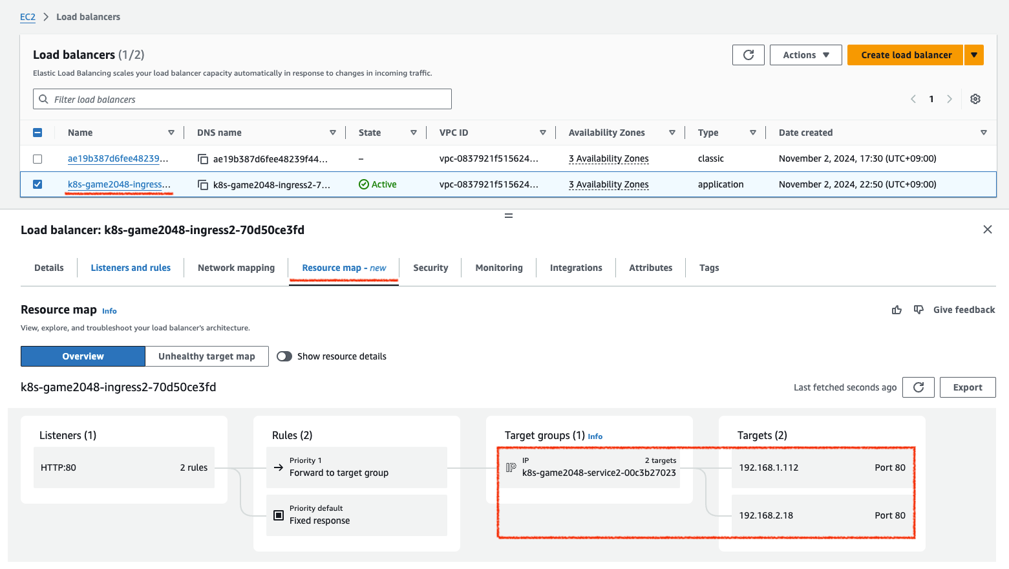Select Priority 1 Forward to target group rule

tap(357, 467)
